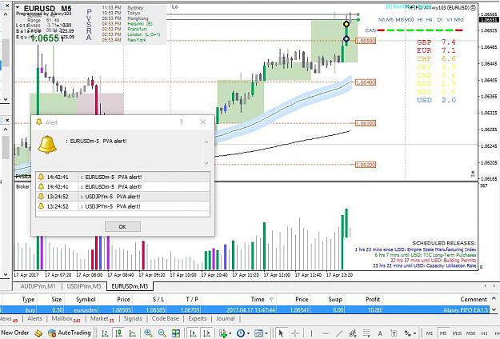Select the trendline drawing tool
500x339 pixels.
[339, 333]
